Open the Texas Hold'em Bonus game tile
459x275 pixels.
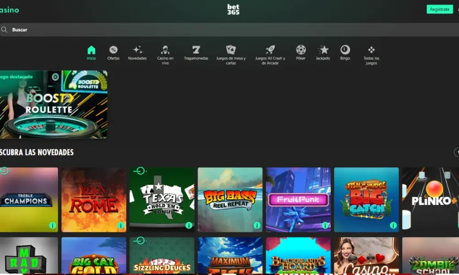162,199
